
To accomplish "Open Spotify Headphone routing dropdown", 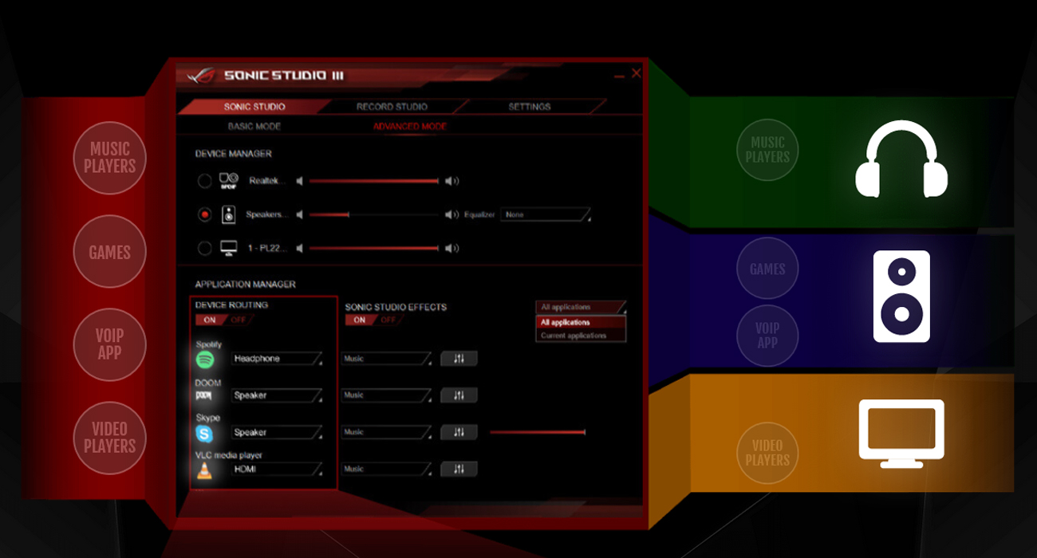I will point(277,359).
